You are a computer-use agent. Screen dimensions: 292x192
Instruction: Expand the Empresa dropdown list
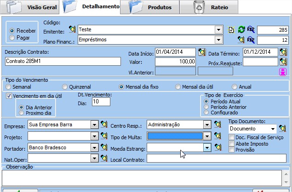[x=94, y=124]
